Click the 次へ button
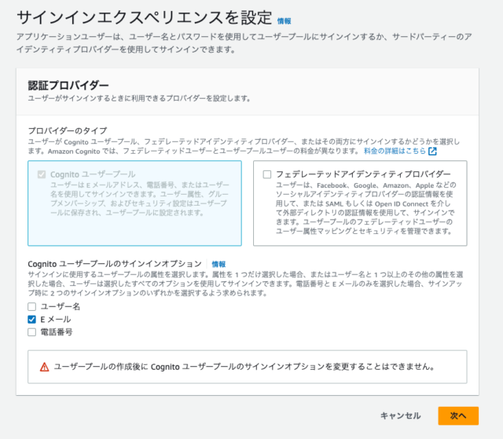 [458, 416]
